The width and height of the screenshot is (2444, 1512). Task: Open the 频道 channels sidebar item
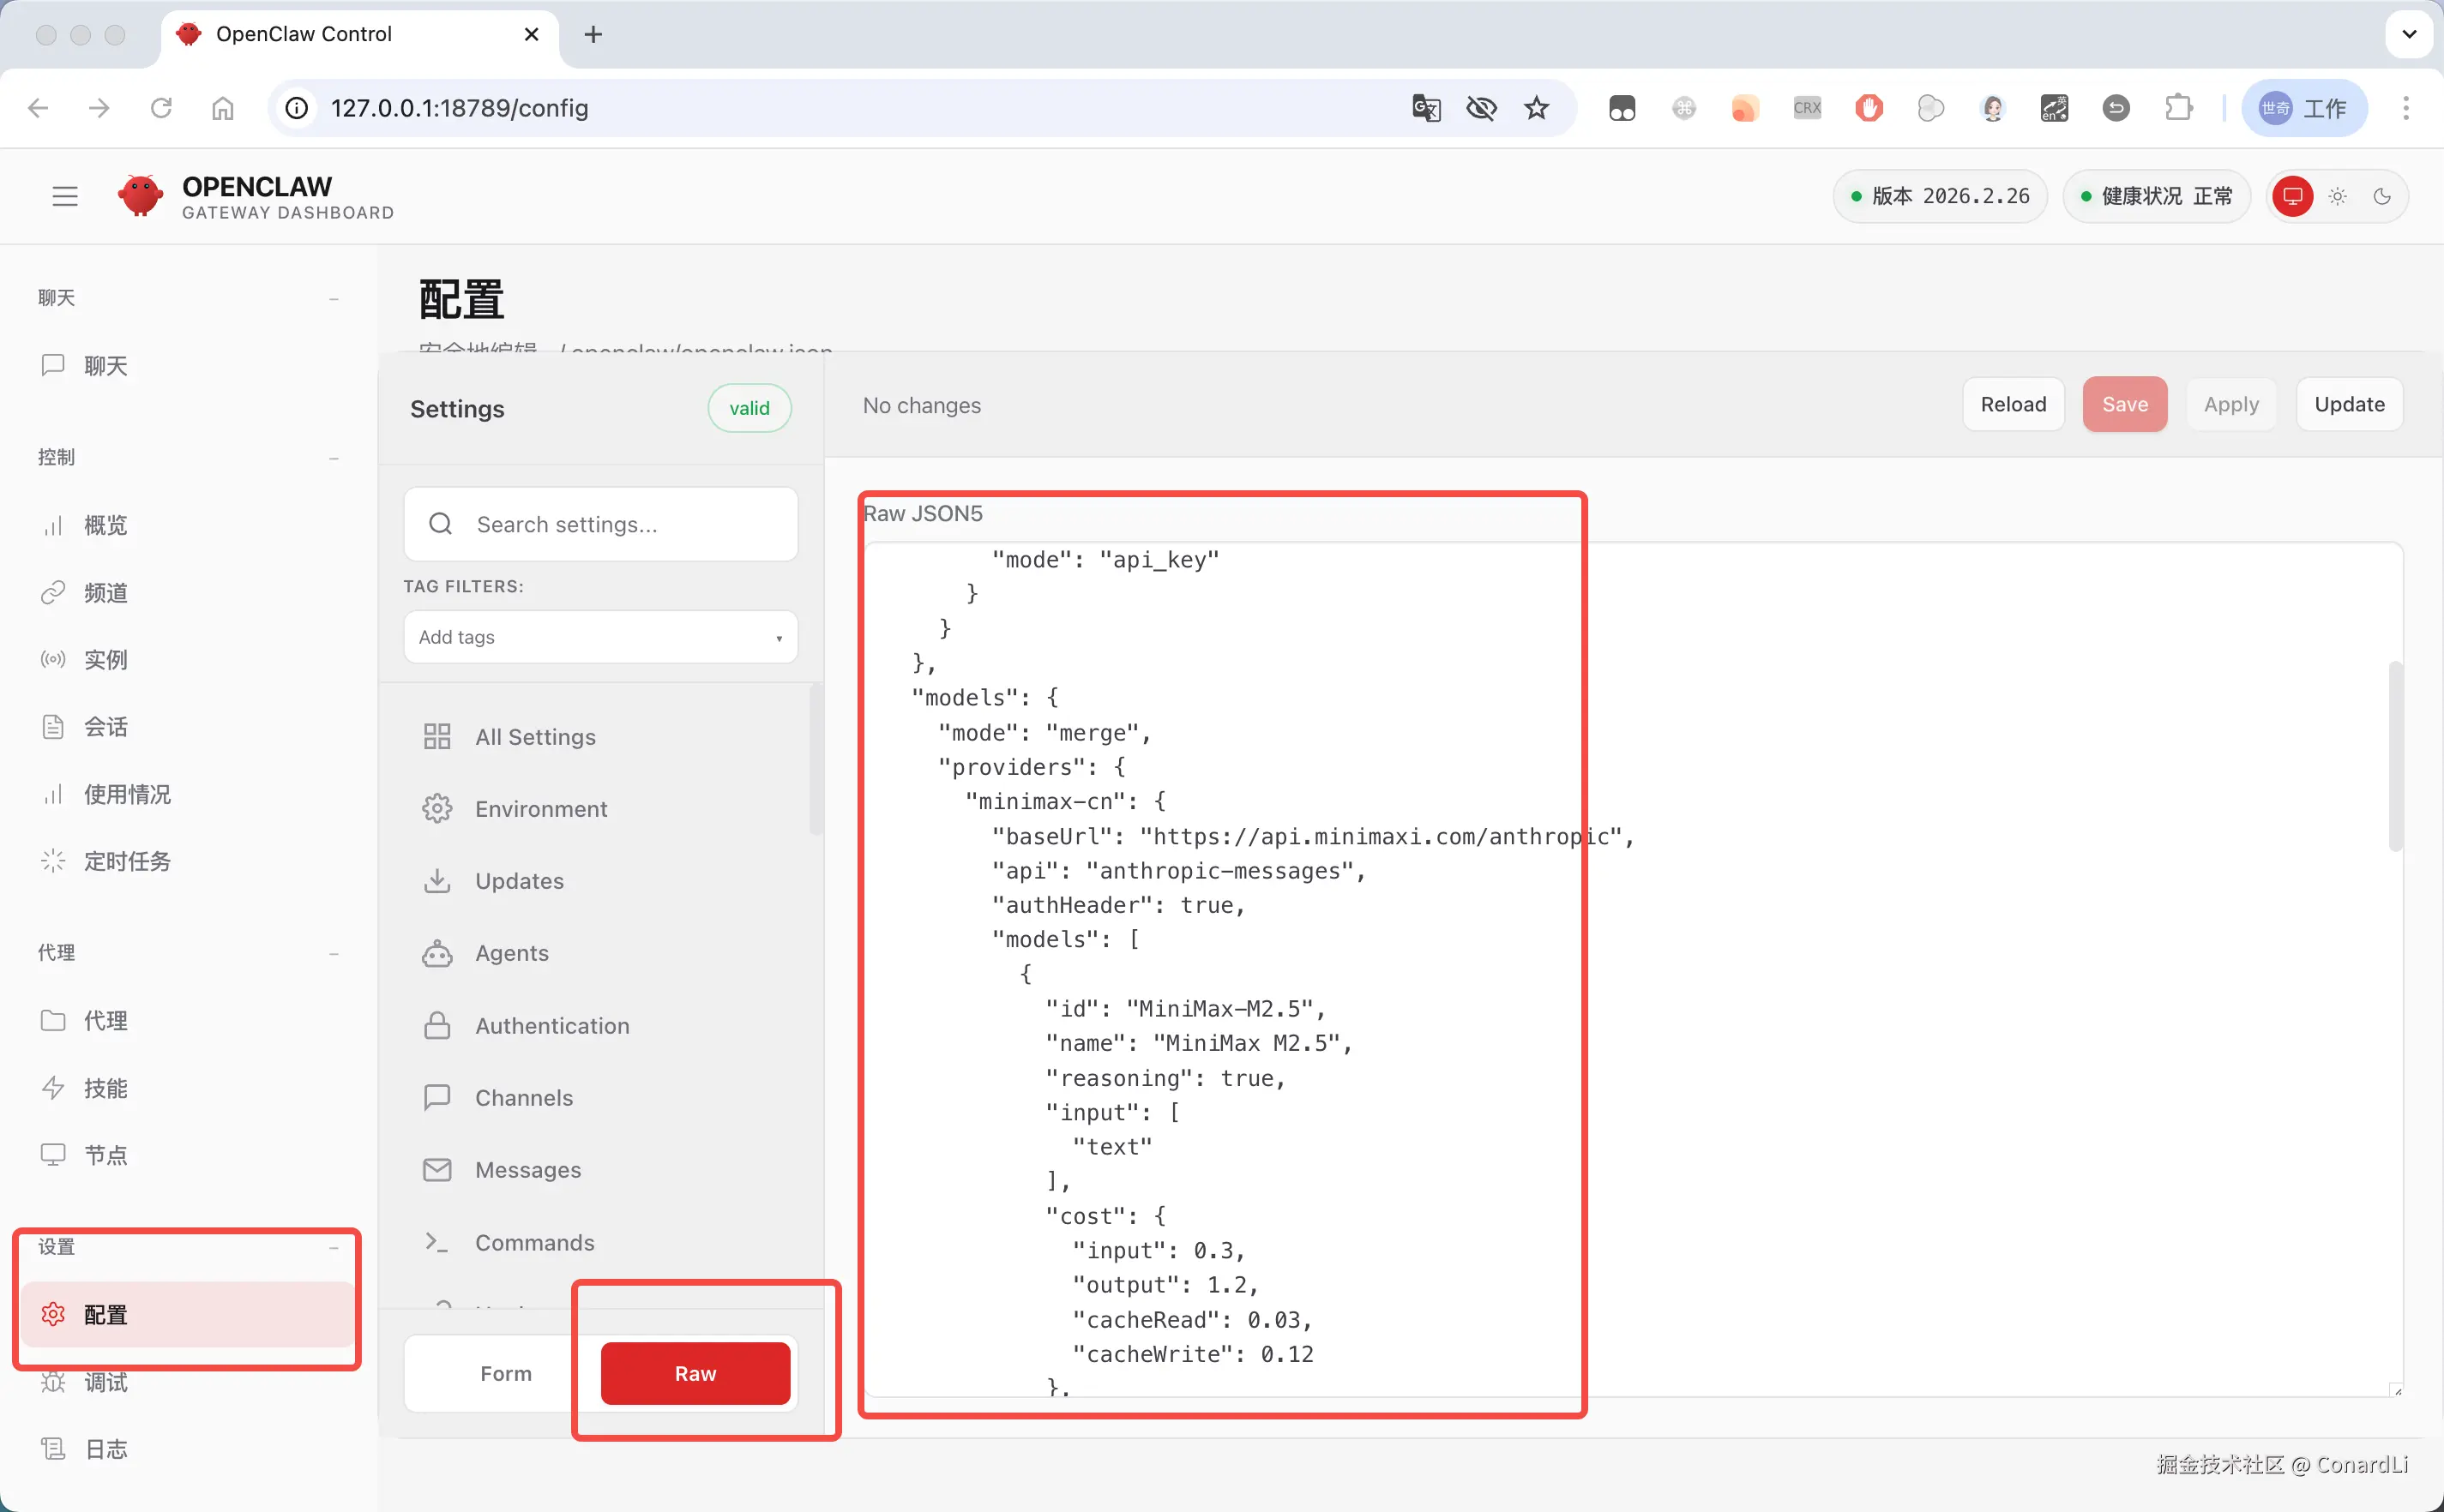(105, 593)
